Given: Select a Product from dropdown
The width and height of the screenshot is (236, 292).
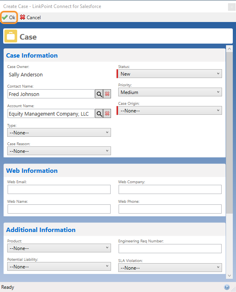Looking at the screenshot, I should pos(59,248).
